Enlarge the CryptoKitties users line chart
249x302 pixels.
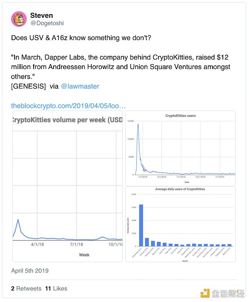tap(180, 148)
